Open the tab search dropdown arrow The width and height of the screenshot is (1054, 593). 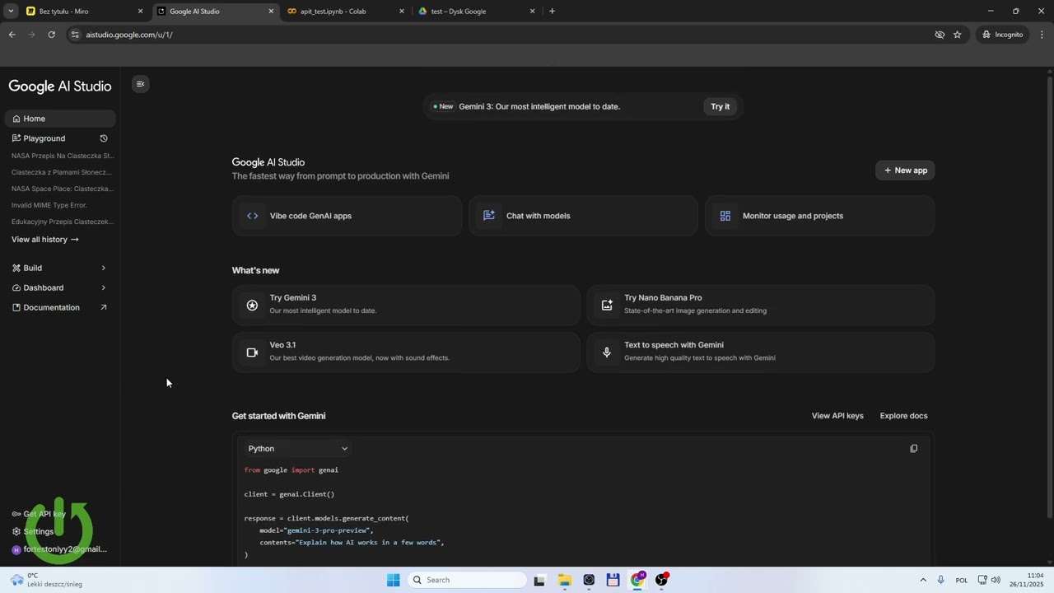[11, 12]
